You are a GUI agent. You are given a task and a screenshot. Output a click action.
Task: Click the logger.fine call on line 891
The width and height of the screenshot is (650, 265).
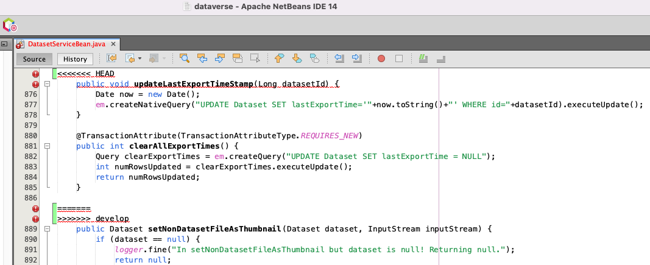tap(314, 250)
